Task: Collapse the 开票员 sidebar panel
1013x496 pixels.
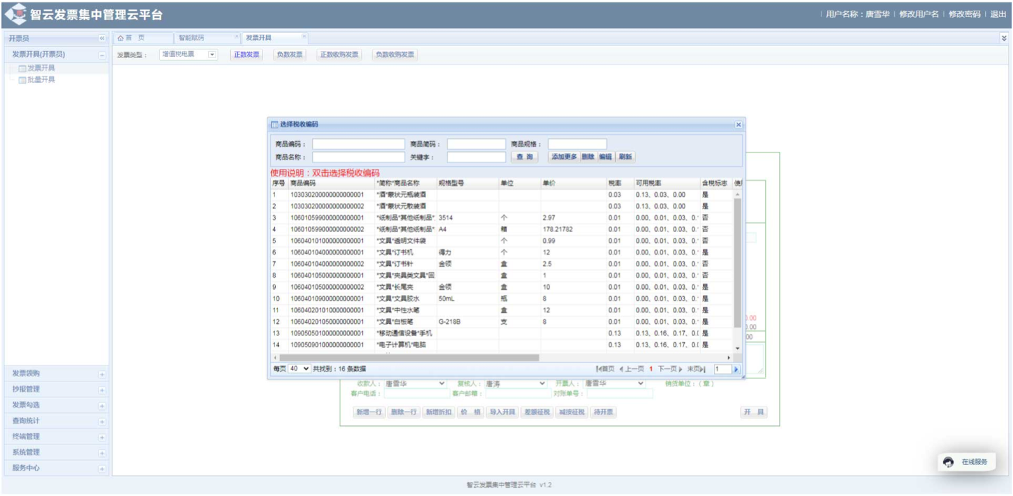Action: click(x=102, y=39)
